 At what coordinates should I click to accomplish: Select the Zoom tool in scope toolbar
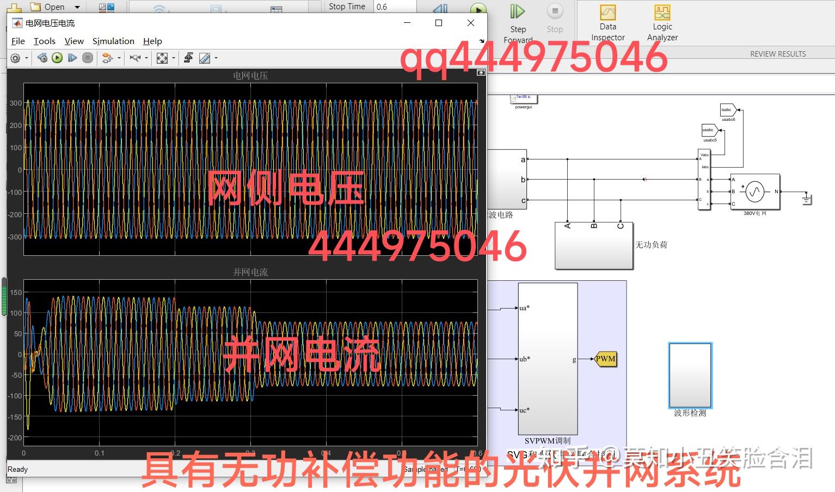point(135,58)
